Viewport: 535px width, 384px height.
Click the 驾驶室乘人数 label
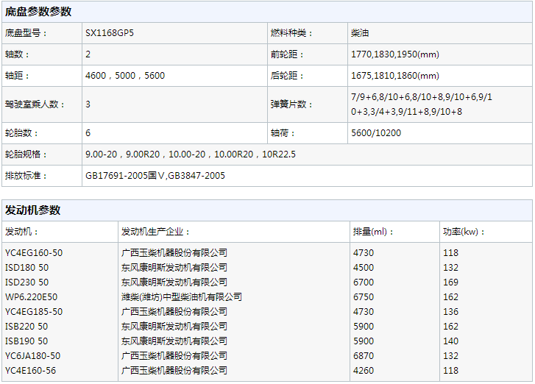coord(35,104)
